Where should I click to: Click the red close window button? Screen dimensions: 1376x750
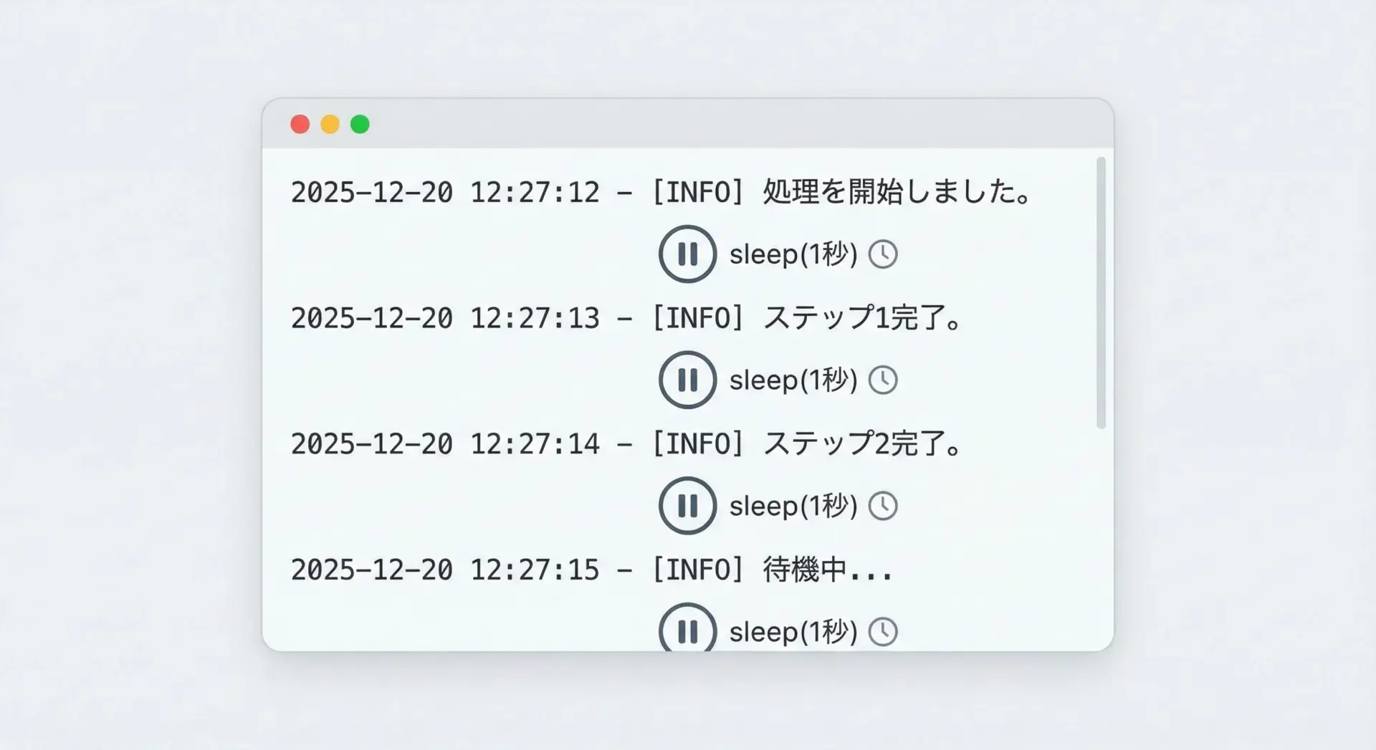pos(300,125)
